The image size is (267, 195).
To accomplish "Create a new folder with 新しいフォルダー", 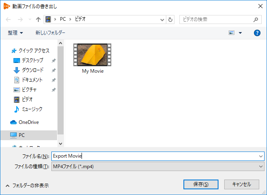I will point(50,33).
